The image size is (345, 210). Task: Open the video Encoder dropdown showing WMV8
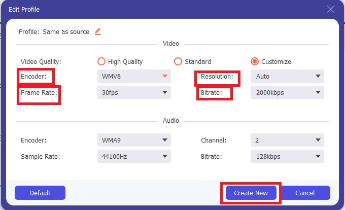[134, 76]
